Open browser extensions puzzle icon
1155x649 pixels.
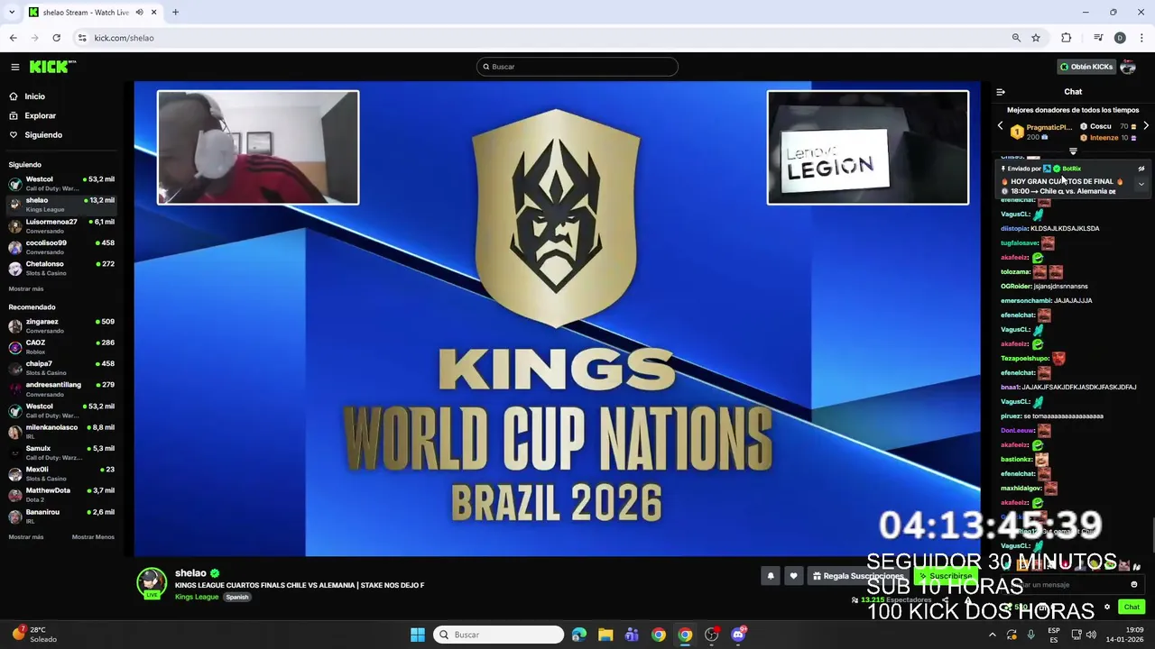1067,38
